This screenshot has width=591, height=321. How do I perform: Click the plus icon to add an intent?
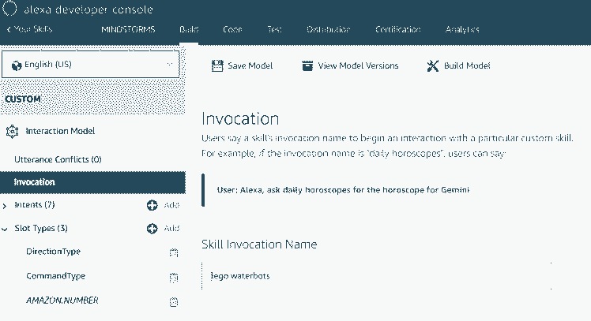click(x=152, y=205)
